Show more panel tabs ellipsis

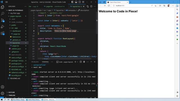pyautogui.click(x=52, y=62)
